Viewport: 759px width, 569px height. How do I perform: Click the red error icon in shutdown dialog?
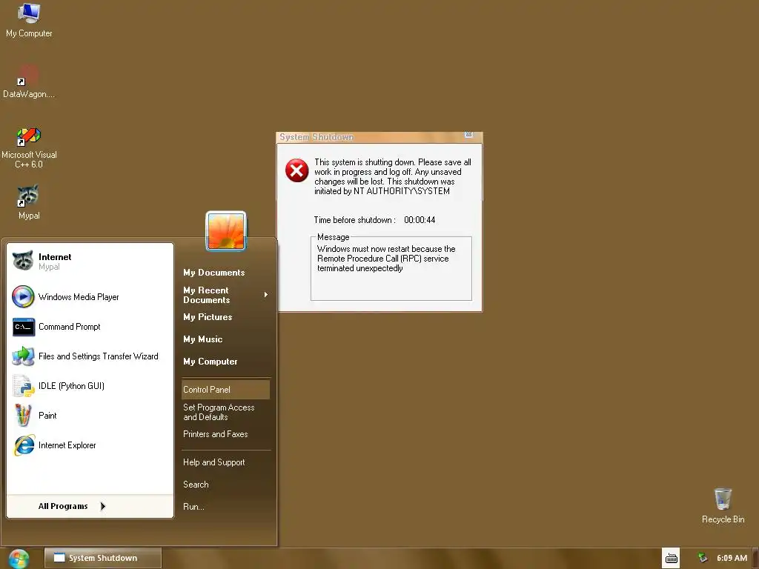point(296,170)
